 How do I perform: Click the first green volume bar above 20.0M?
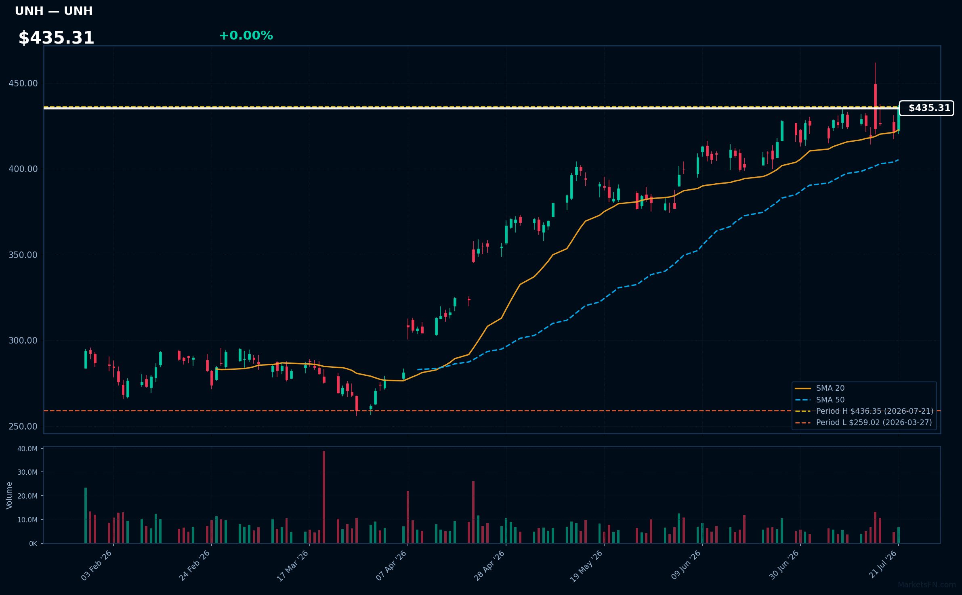point(86,515)
